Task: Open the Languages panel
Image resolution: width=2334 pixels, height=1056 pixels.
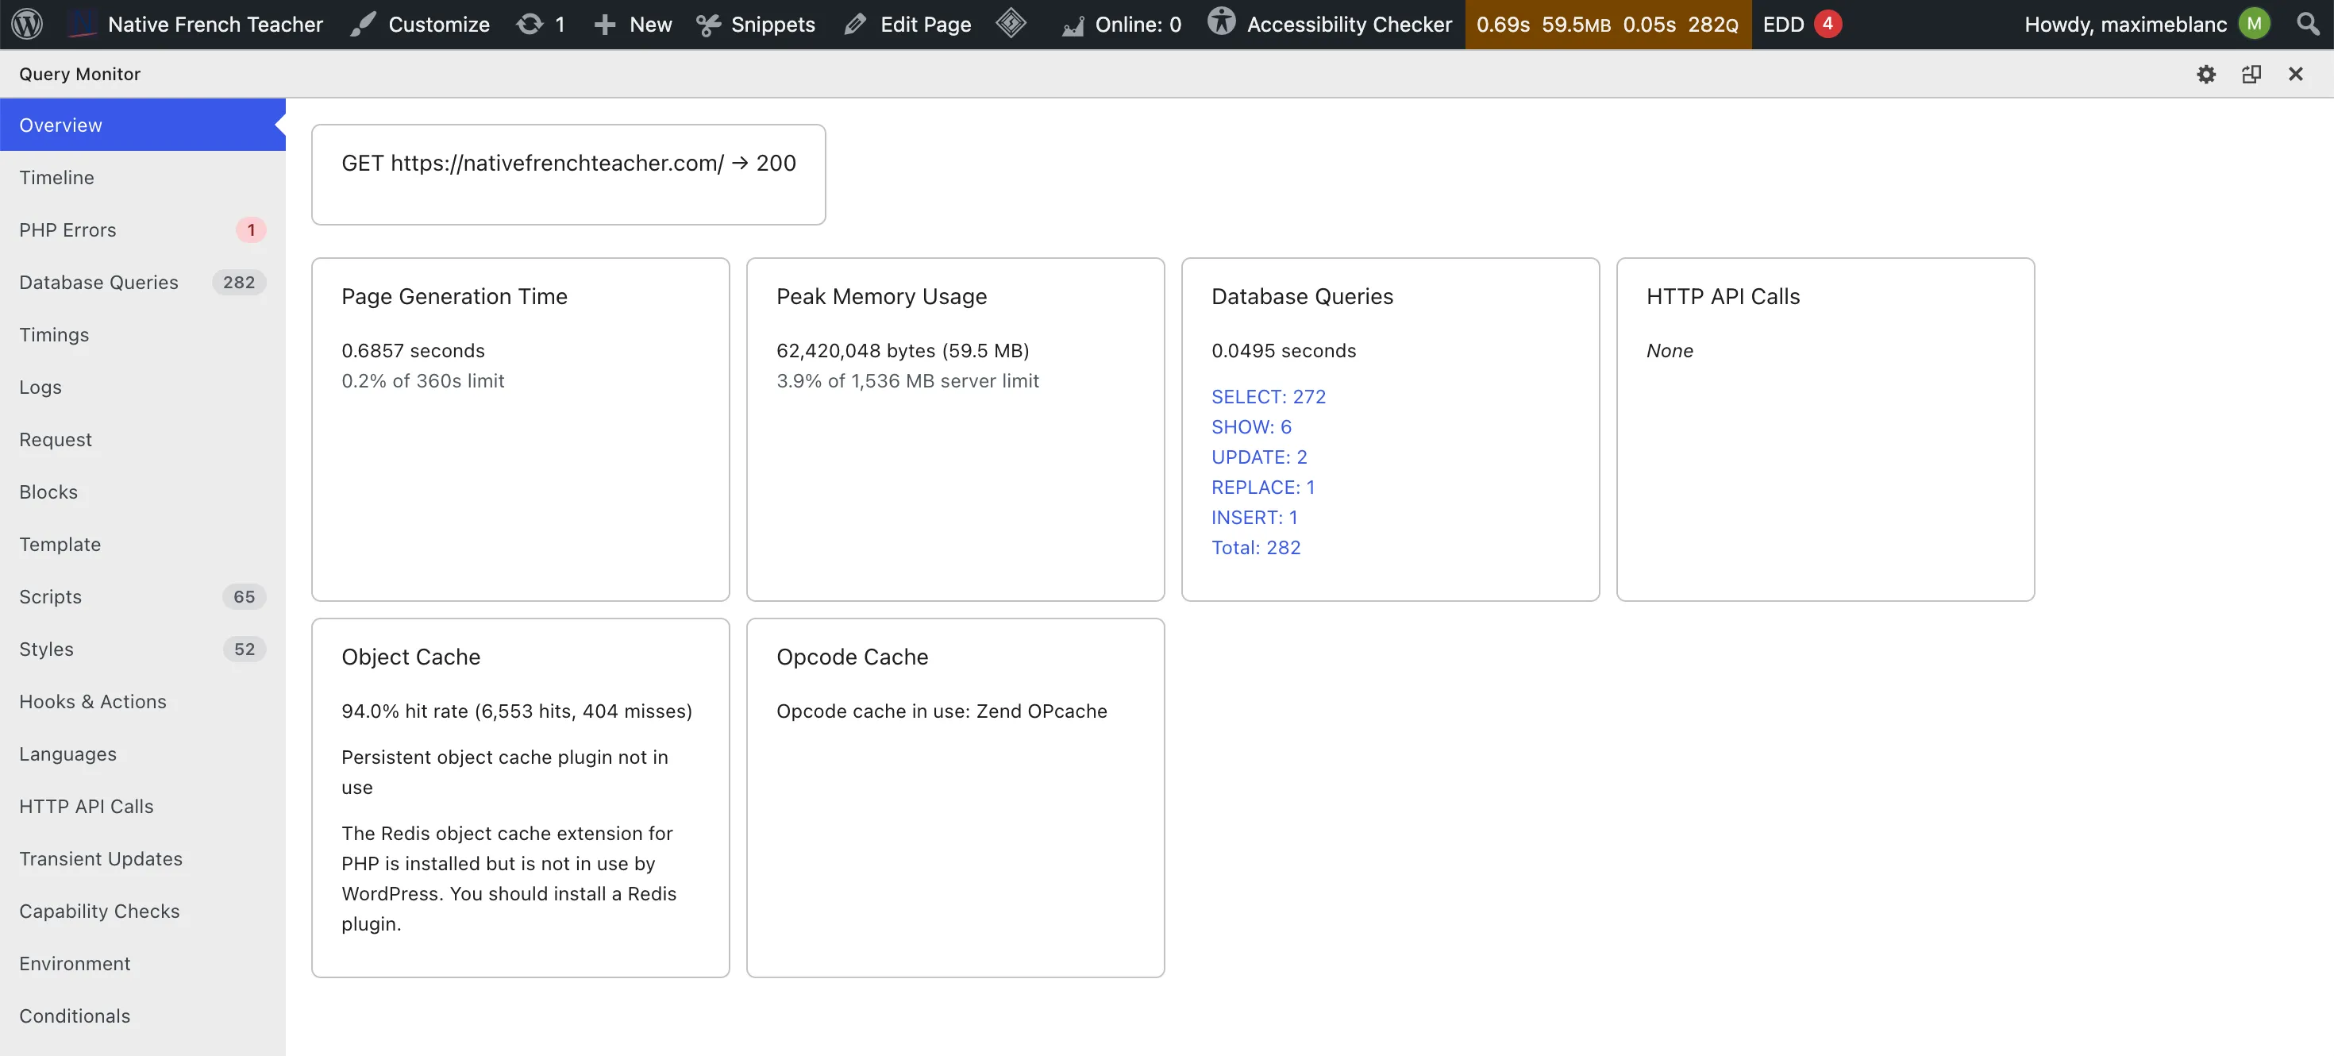Action: 142,755
